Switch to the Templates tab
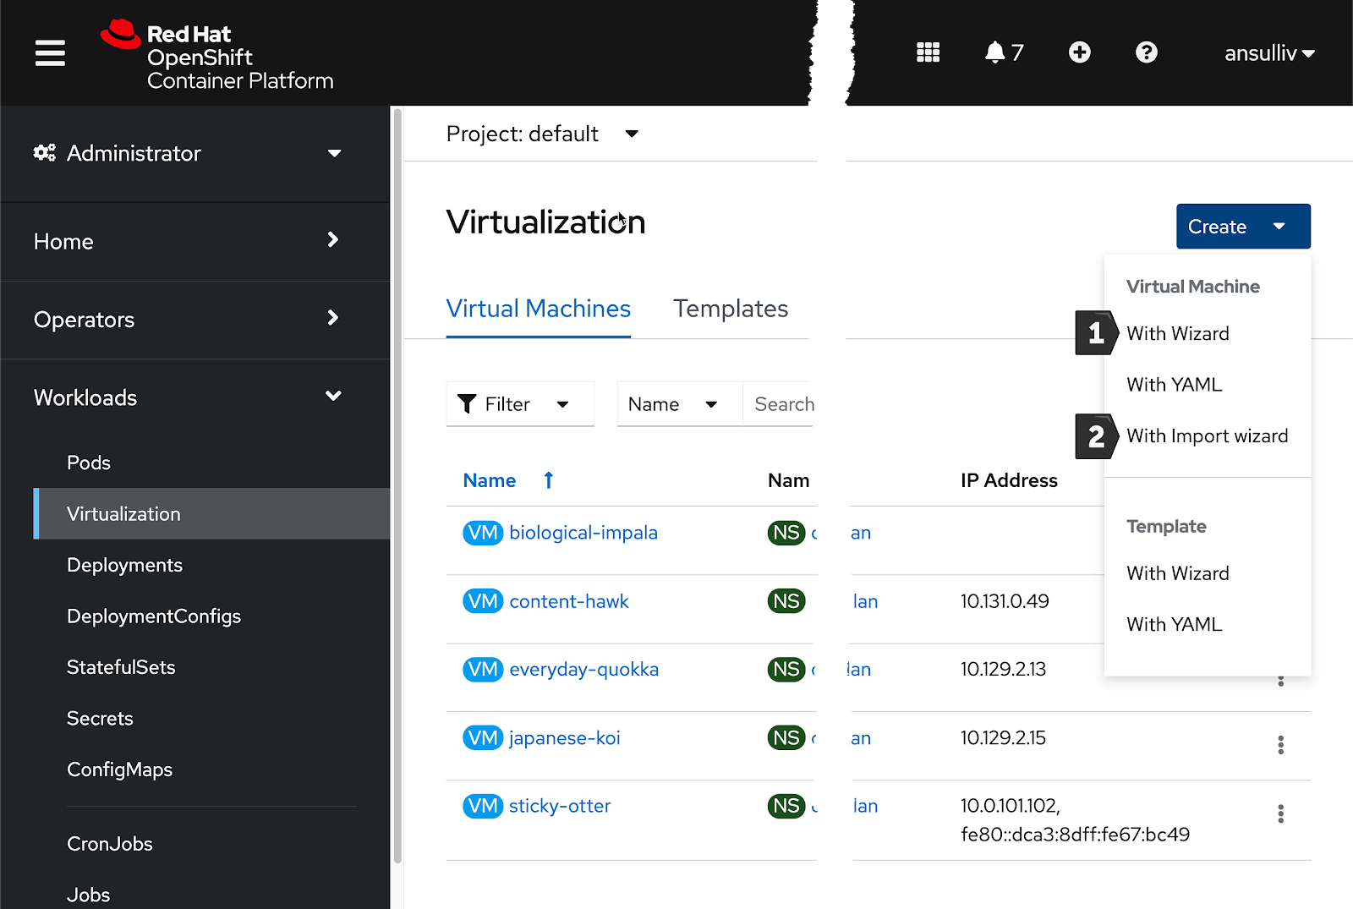This screenshot has width=1353, height=909. 730,309
